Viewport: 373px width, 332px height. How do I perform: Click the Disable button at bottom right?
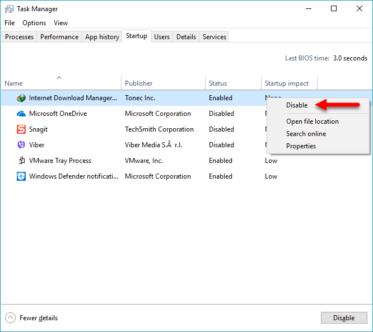(344, 318)
